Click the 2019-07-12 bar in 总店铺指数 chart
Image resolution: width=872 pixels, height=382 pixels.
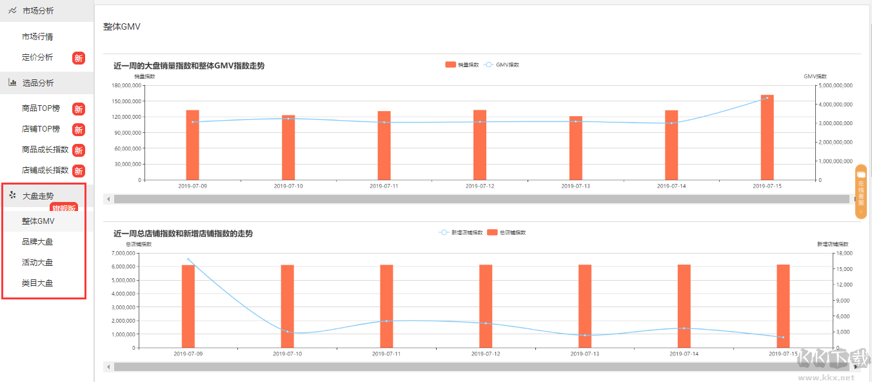coord(486,307)
